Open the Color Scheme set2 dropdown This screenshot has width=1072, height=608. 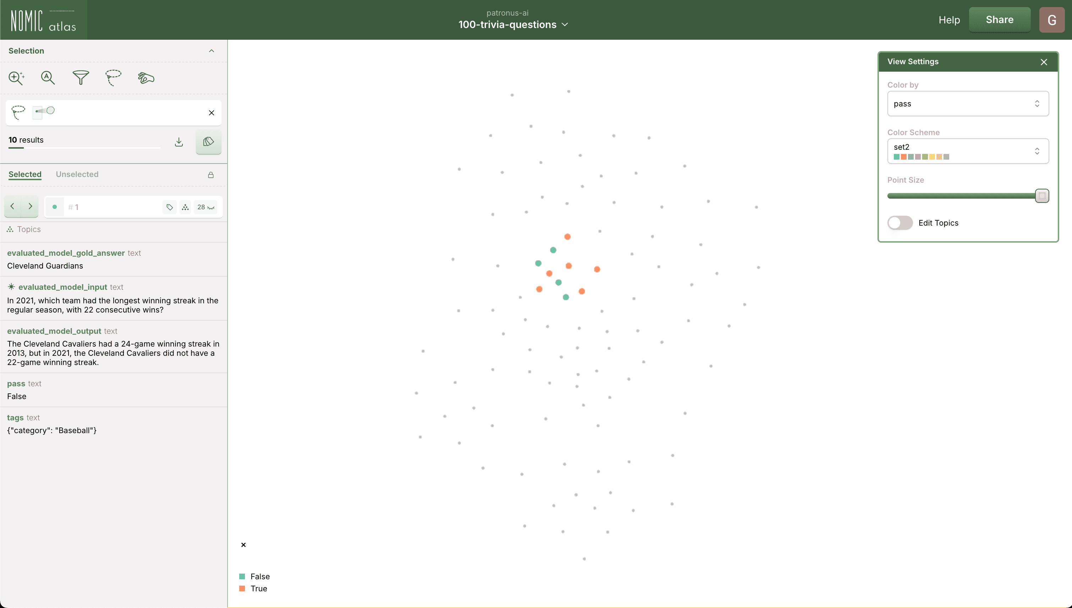[968, 151]
